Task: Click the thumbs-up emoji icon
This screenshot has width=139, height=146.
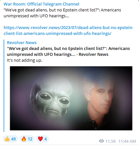Action: click(7, 139)
